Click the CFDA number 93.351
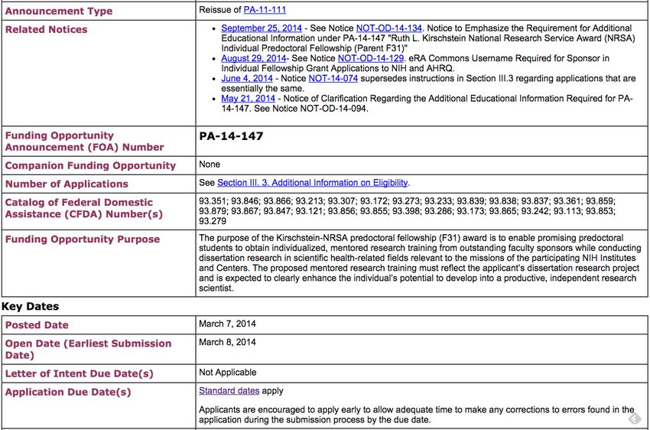The height and width of the screenshot is (430, 650). [x=213, y=201]
